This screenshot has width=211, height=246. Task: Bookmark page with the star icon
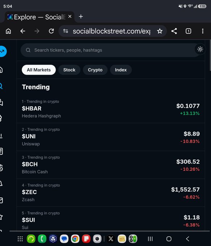click(160, 31)
